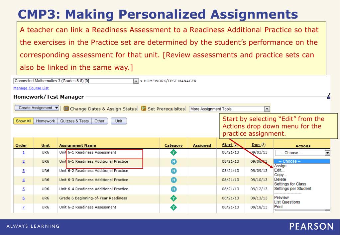Click Unit 6-1 Readiness Additional Practice name

pyautogui.click(x=94, y=161)
